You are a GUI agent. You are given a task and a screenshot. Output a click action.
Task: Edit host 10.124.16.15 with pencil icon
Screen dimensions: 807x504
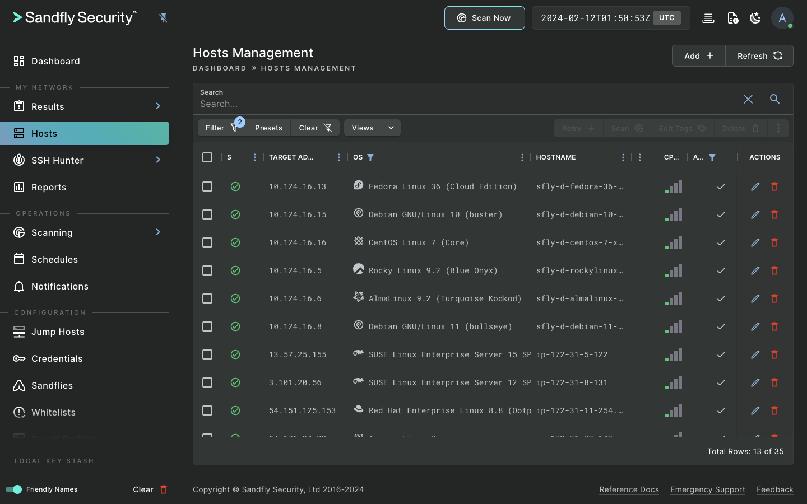[x=755, y=214]
